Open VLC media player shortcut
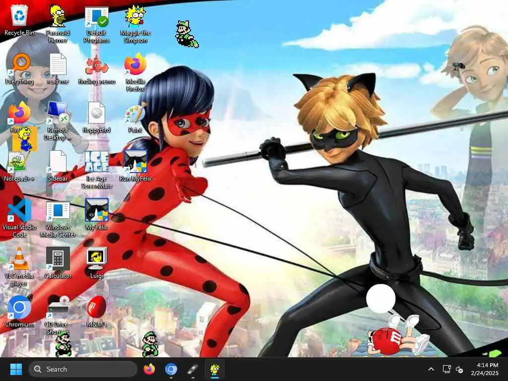The height and width of the screenshot is (381, 508). pyautogui.click(x=19, y=267)
